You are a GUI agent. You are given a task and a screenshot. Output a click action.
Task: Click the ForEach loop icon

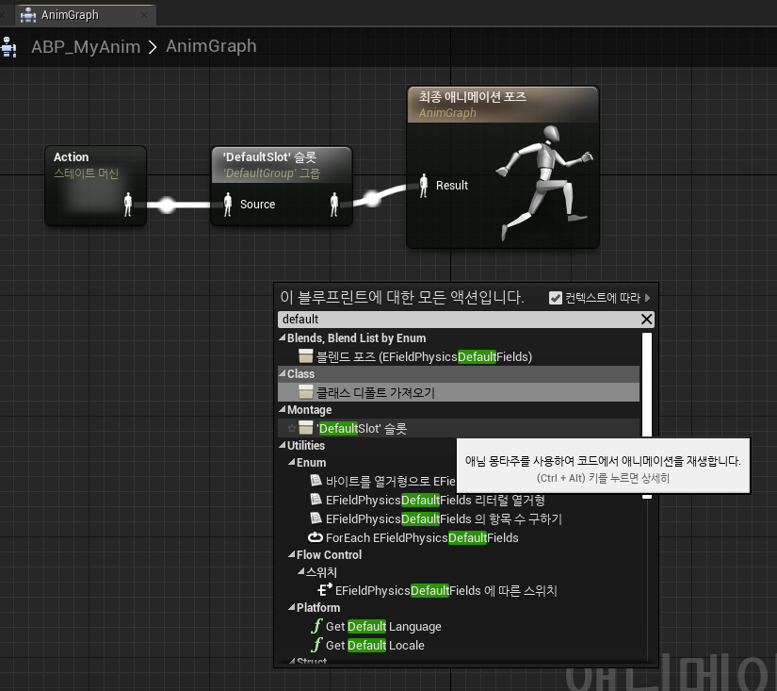pos(316,537)
